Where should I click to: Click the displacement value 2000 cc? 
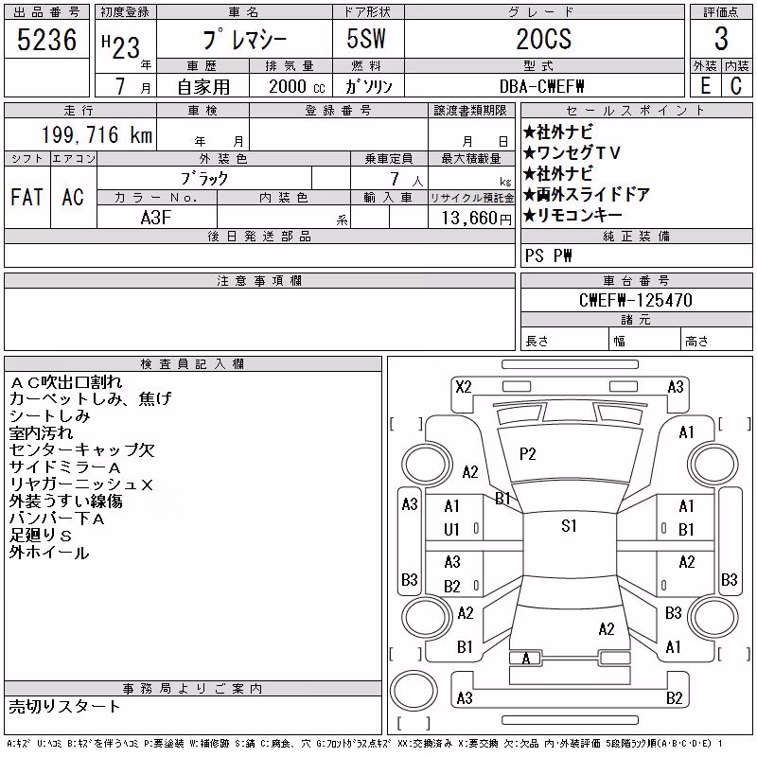tap(297, 87)
